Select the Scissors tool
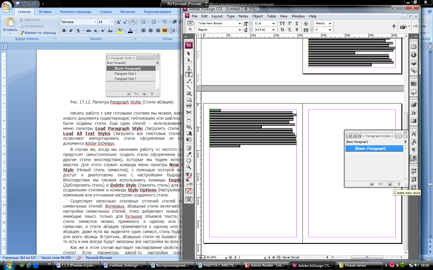 coord(189,112)
